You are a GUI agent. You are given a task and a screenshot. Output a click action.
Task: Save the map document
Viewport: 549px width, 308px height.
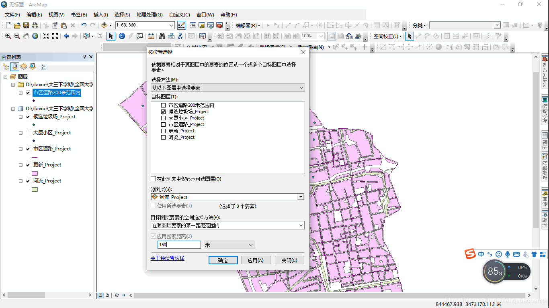click(x=26, y=25)
